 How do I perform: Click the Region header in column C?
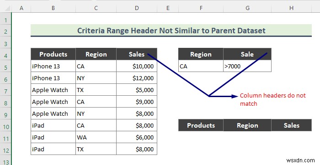coord(96,54)
